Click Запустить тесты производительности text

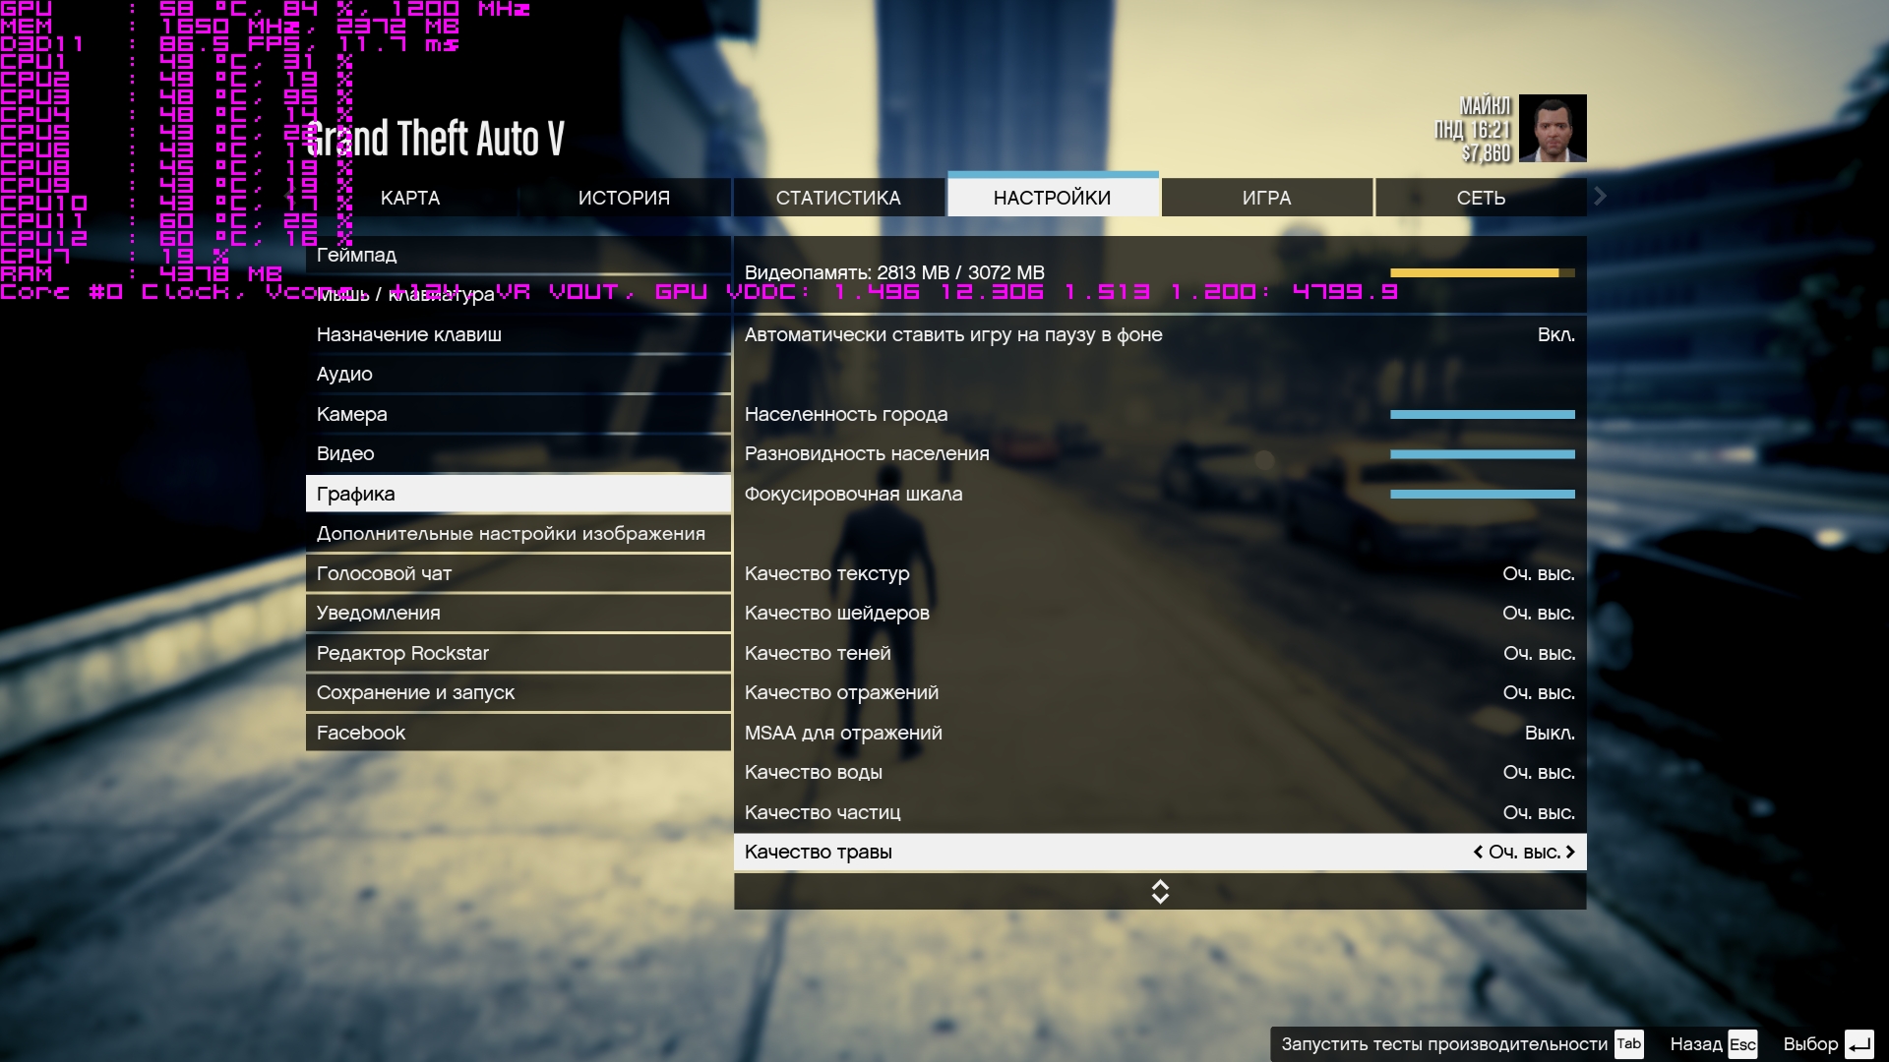[1443, 1044]
